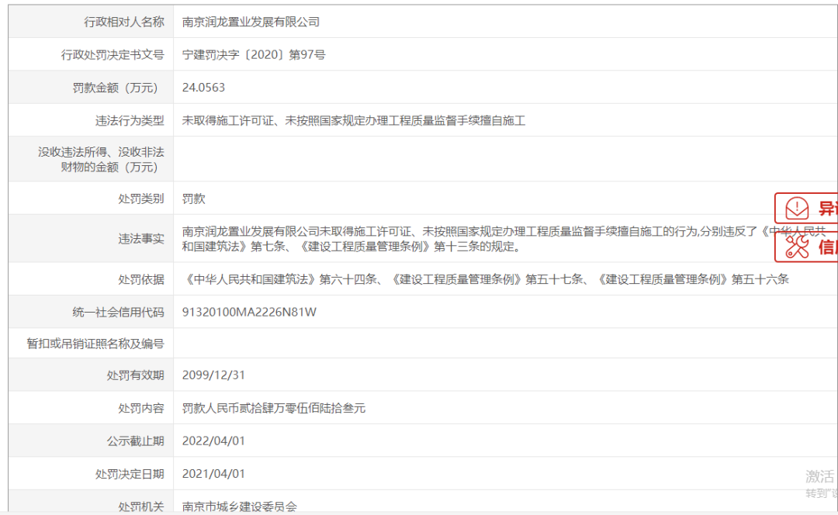This screenshot has height=515, width=838.
Task: Open the 异议 envelope alert icon button
Action: coord(806,209)
